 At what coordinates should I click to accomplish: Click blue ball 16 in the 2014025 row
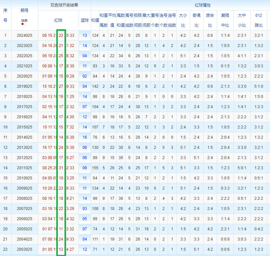point(85,137)
